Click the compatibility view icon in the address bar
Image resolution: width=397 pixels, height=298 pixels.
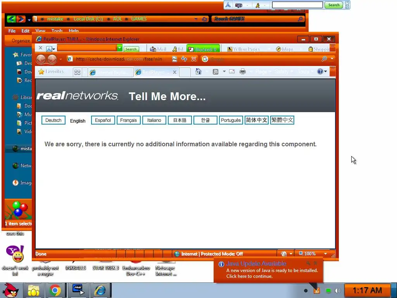(174, 59)
